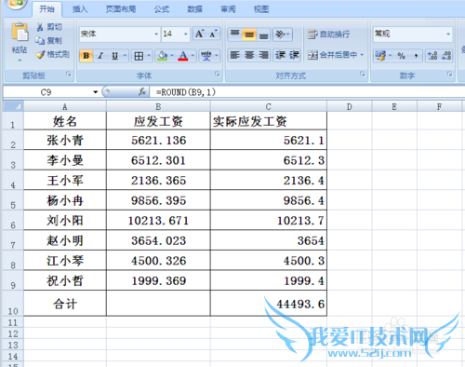Align text left
Image resolution: width=465 pixels, height=367 pixels.
click(x=234, y=55)
